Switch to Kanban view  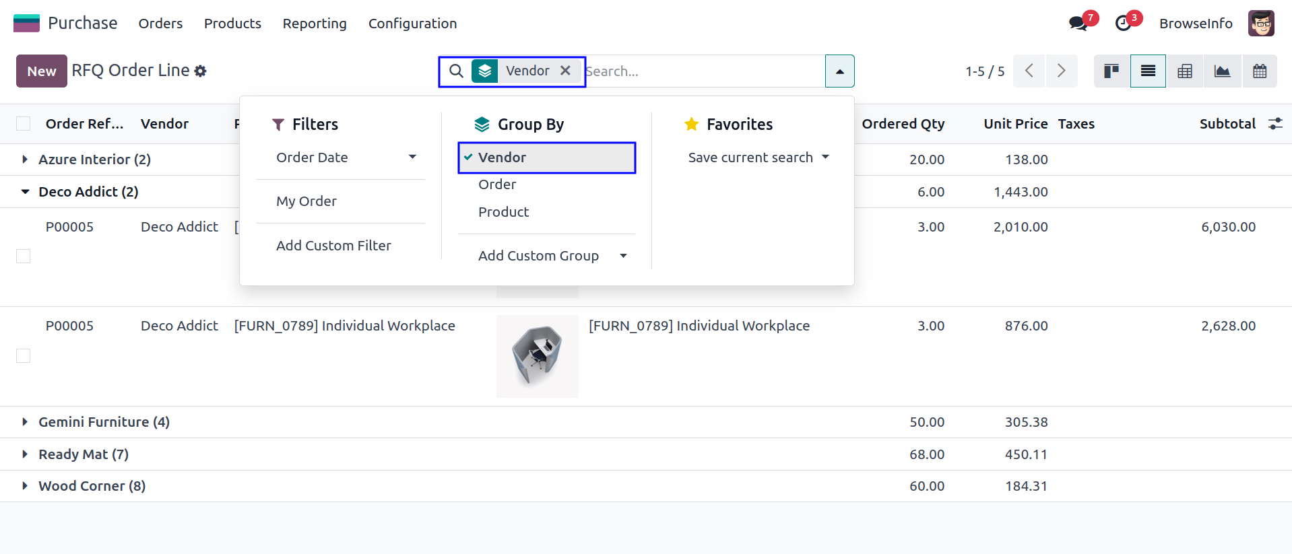(1111, 71)
